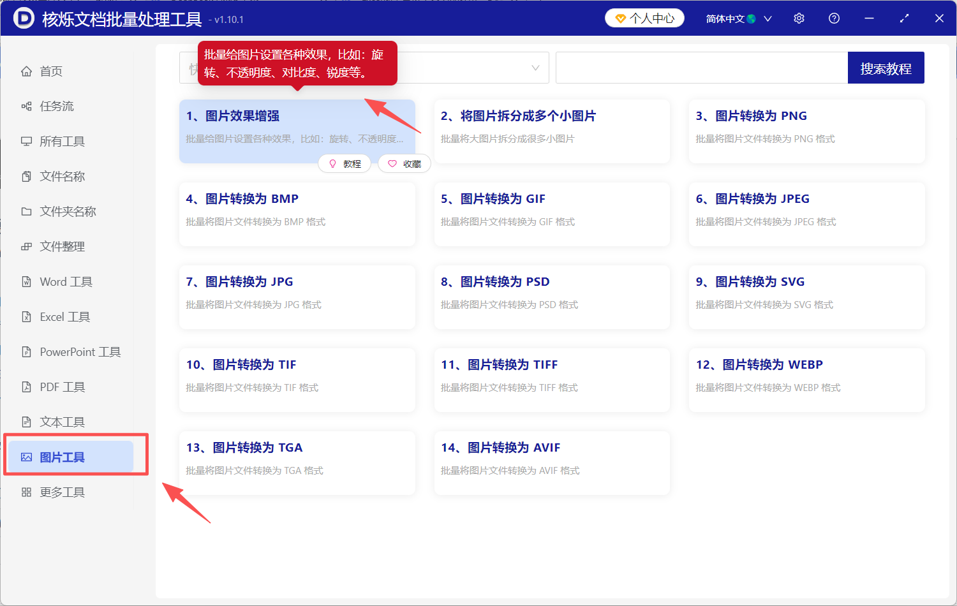
Task: Click the 文本工具 text tools icon
Action: (27, 422)
